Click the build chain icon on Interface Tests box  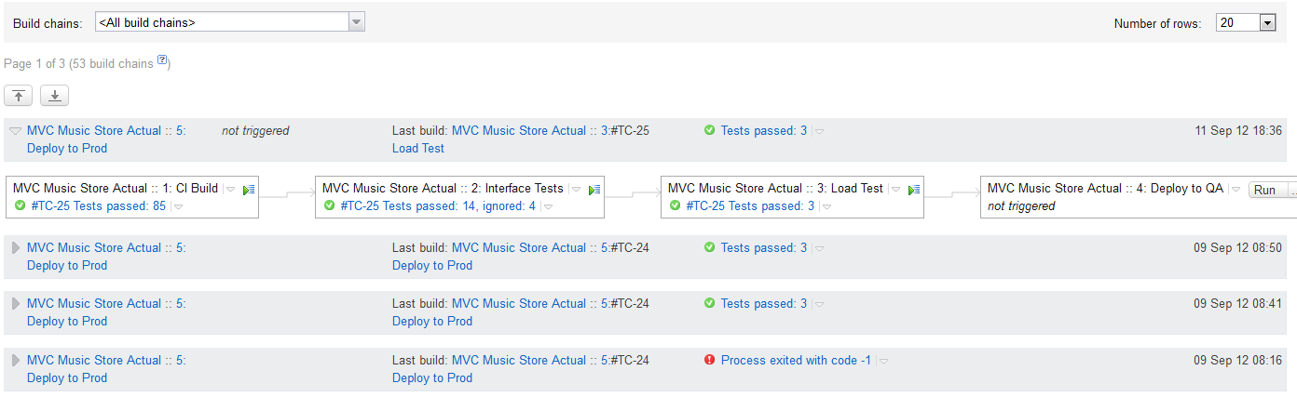pyautogui.click(x=594, y=190)
